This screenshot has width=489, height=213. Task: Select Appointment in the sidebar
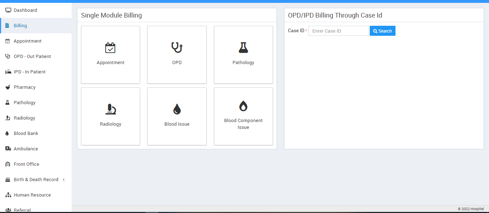pyautogui.click(x=28, y=41)
